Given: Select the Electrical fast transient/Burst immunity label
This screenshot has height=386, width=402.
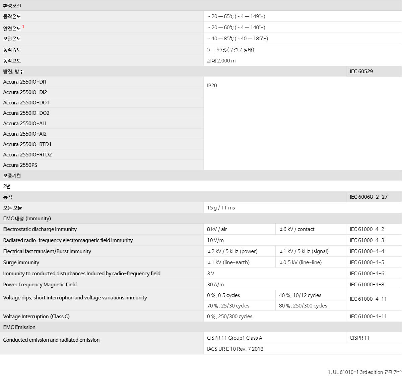Looking at the screenshot, I should tap(47, 251).
